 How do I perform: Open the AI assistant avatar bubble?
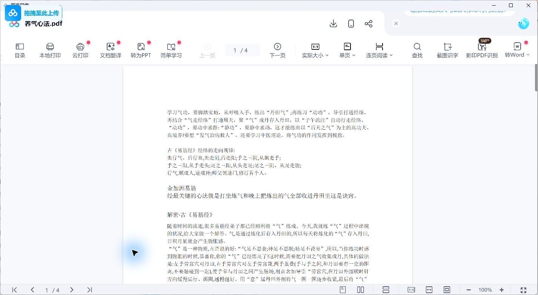pyautogui.click(x=523, y=24)
